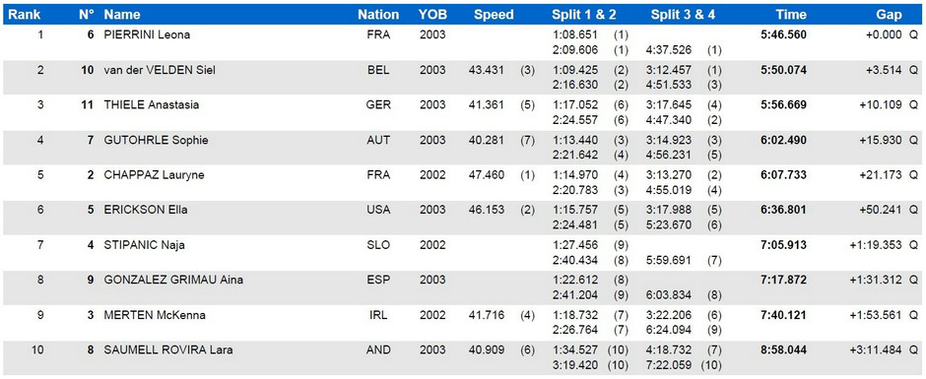Select the Nation column header

point(378,15)
